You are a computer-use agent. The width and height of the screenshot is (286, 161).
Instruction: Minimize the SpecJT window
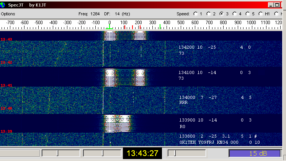[x=270, y=5]
